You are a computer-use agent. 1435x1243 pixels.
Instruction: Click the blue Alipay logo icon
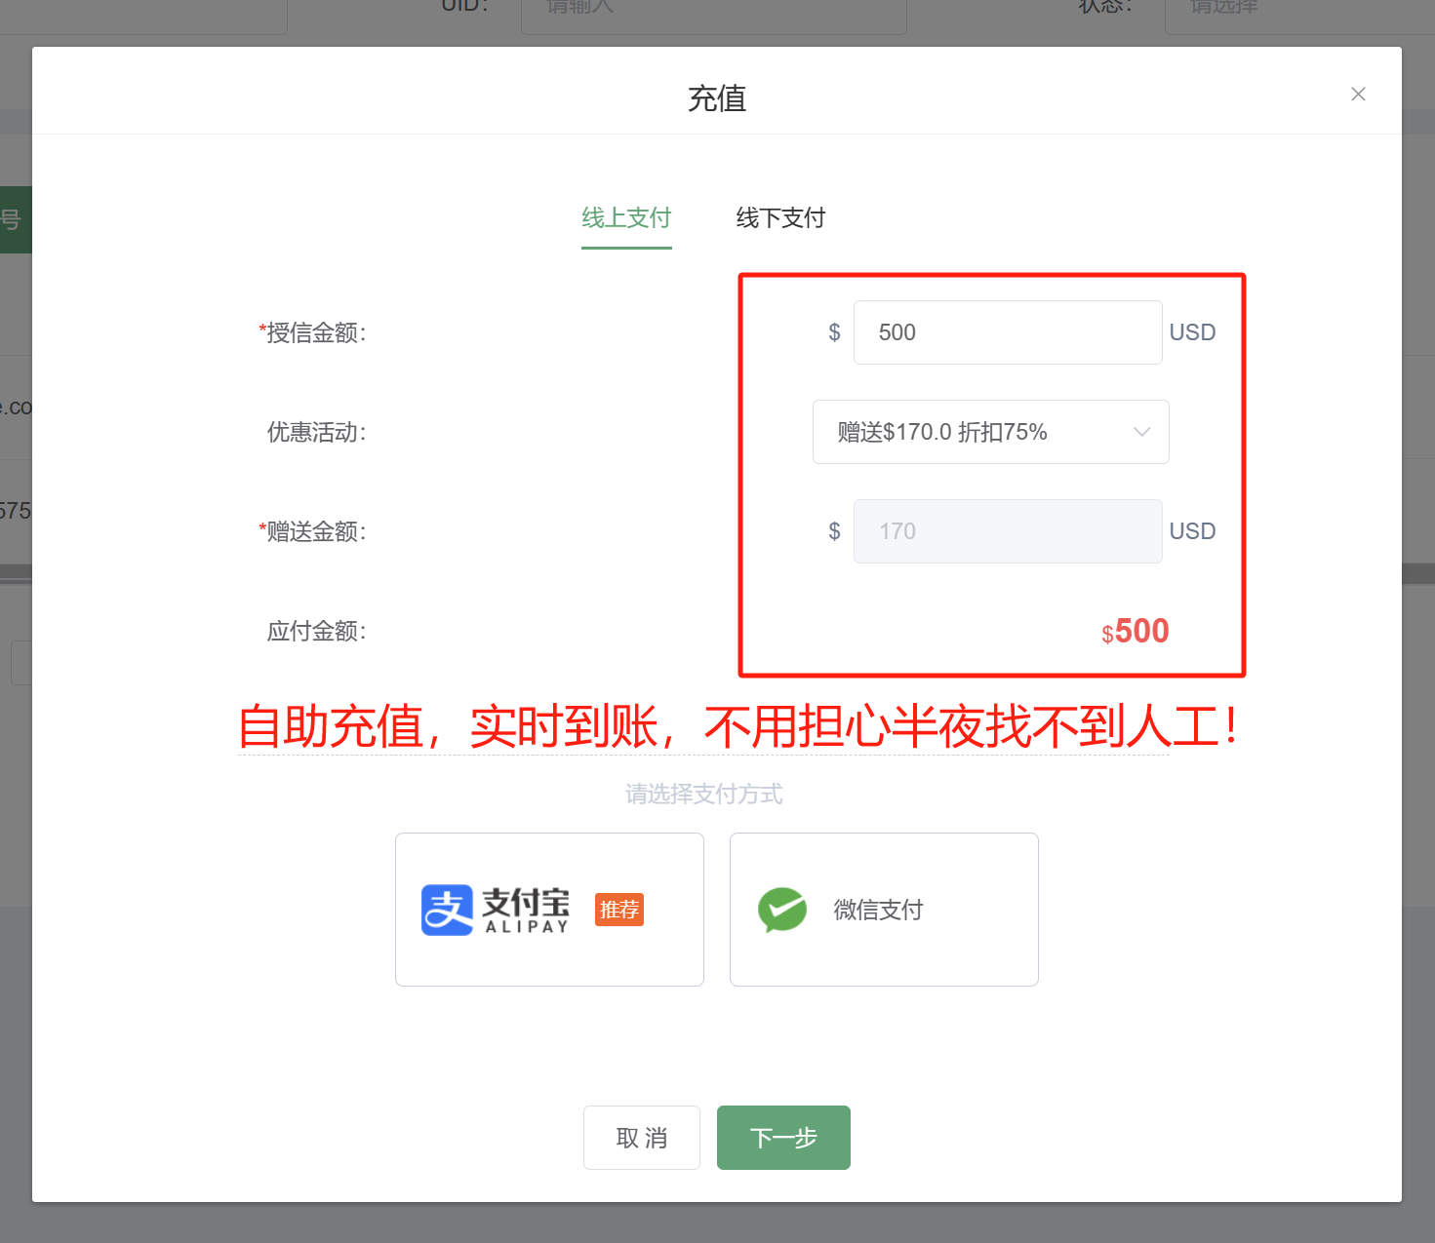(447, 910)
